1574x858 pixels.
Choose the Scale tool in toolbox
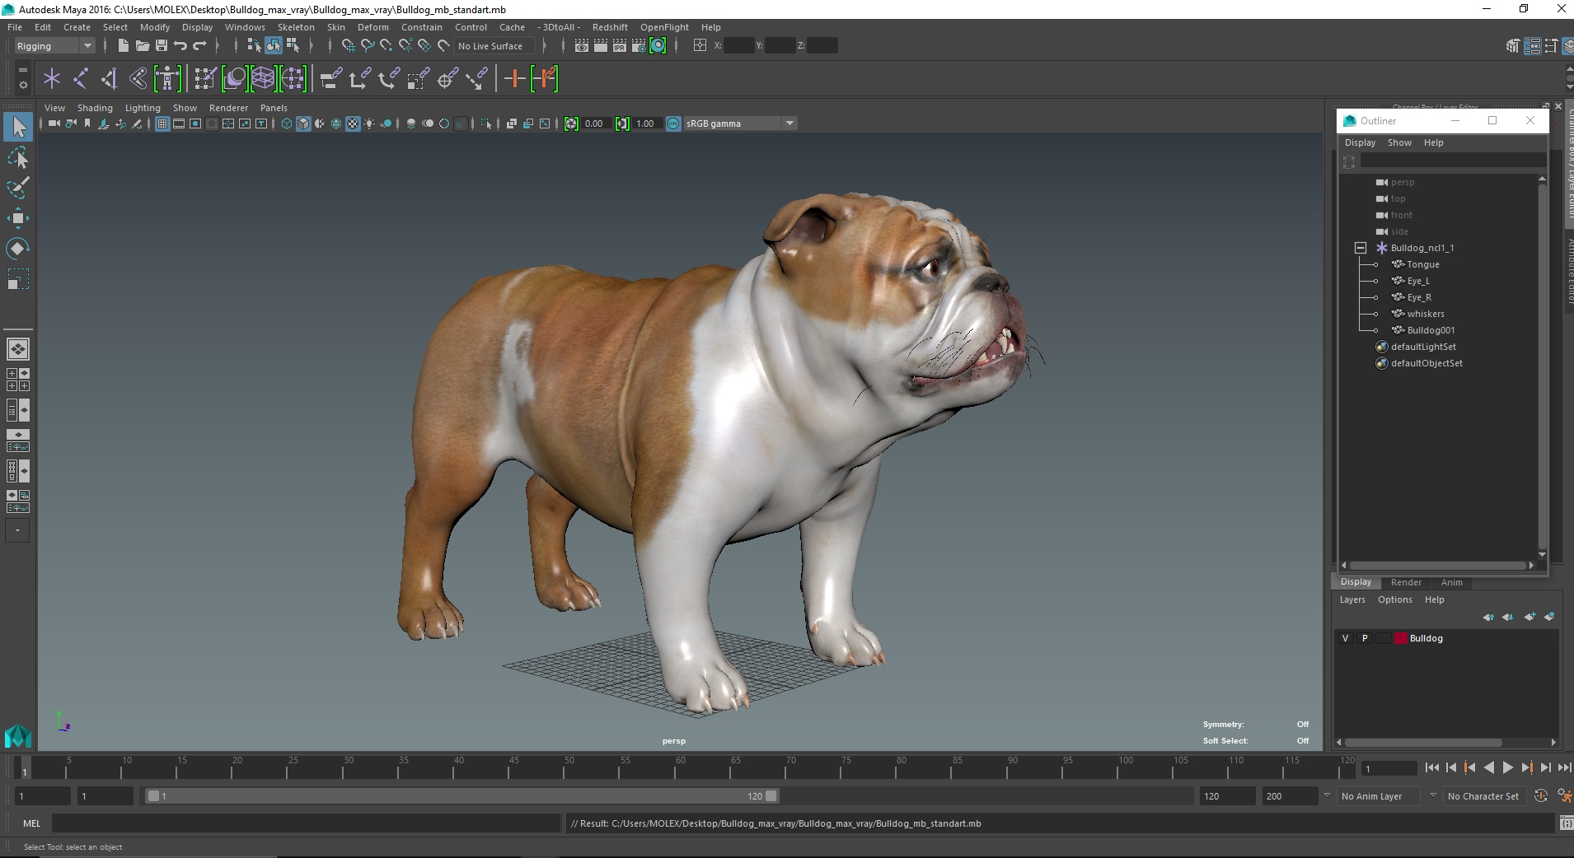pyautogui.click(x=18, y=279)
